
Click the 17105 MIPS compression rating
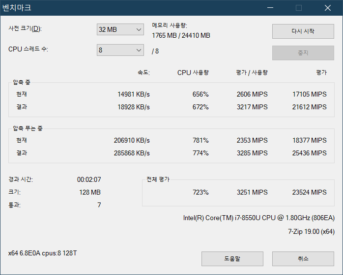point(309,94)
